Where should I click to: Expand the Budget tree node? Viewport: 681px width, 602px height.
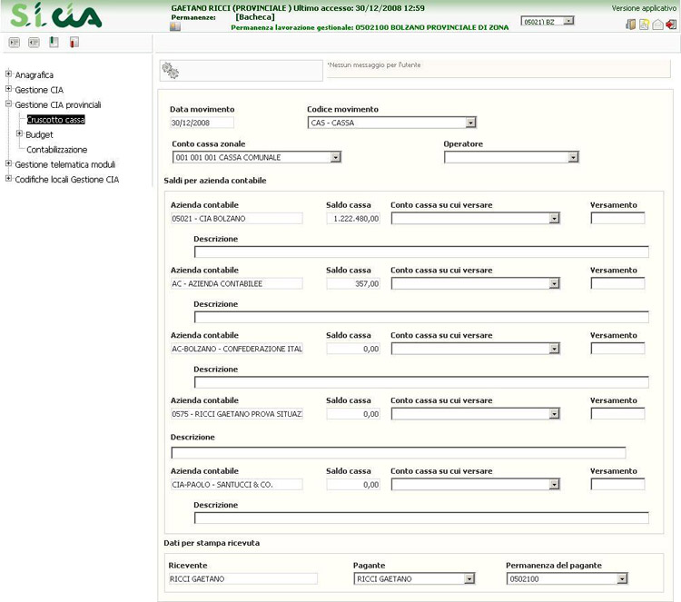(x=19, y=133)
